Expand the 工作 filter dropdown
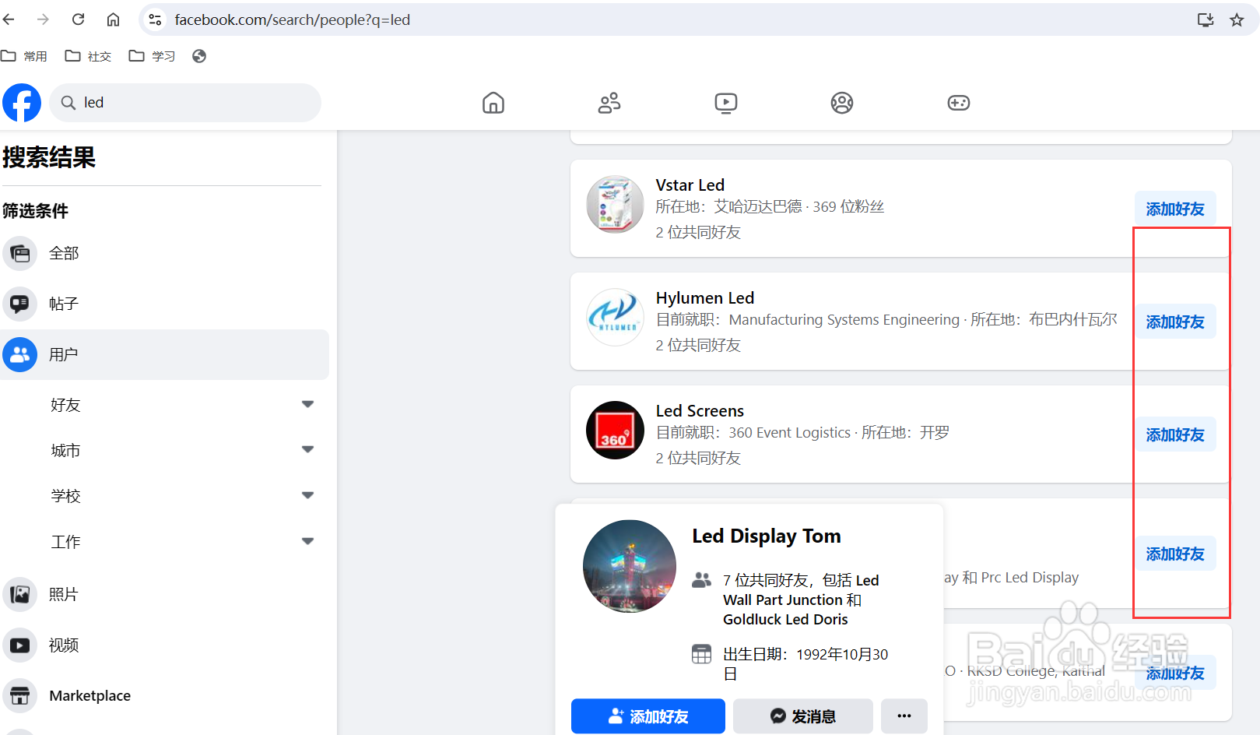This screenshot has height=735, width=1260. coord(307,540)
